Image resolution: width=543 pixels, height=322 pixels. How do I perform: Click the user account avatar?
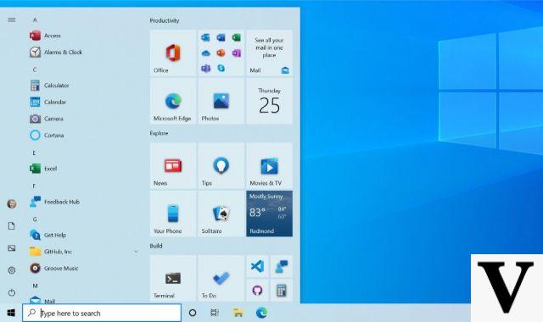tap(11, 203)
